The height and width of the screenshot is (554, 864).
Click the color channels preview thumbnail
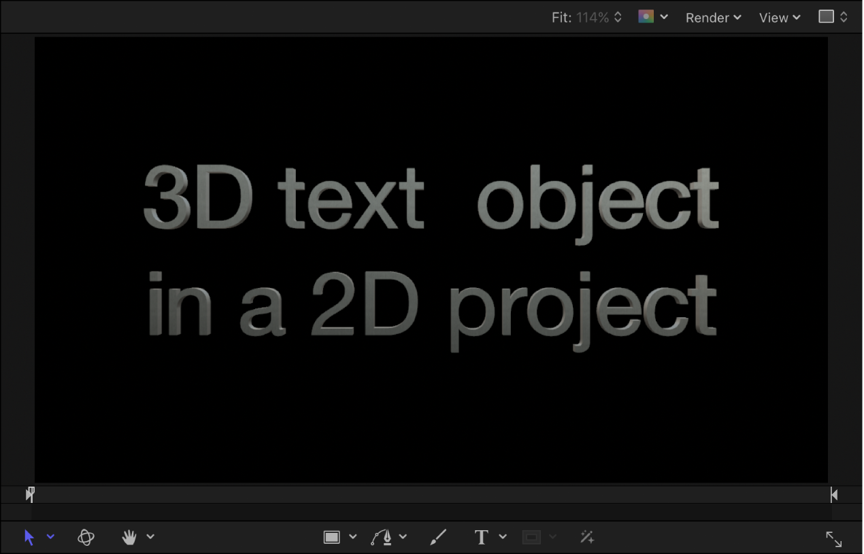click(645, 16)
